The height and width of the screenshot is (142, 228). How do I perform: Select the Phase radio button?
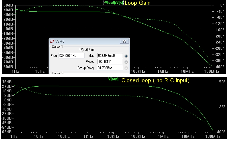pos(126,62)
